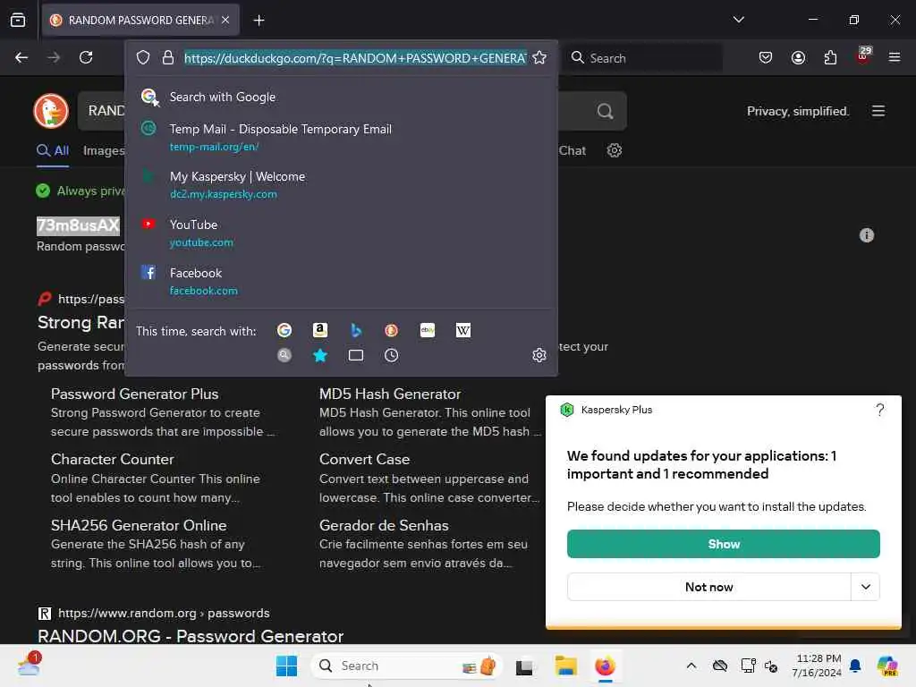Focus the Firefox toolbar Search box
The height and width of the screenshot is (687, 916).
pos(642,58)
